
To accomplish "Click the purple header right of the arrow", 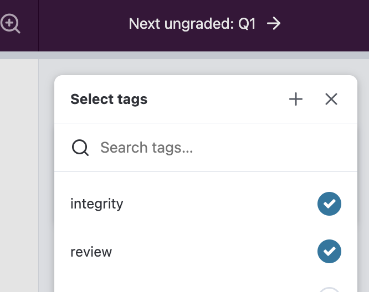I will (x=327, y=24).
